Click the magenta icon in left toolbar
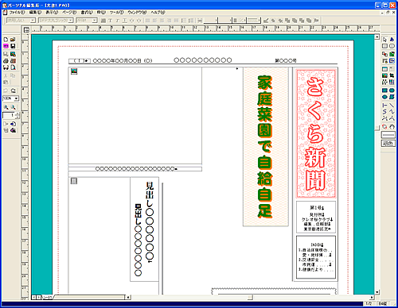 coord(6,46)
